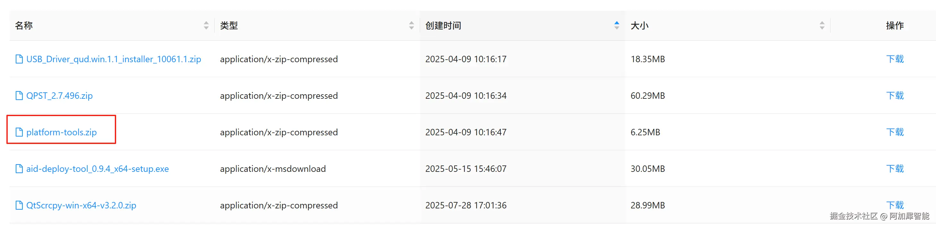The image size is (936, 227).
Task: Sort by the 名称 column header
Action: tap(24, 25)
